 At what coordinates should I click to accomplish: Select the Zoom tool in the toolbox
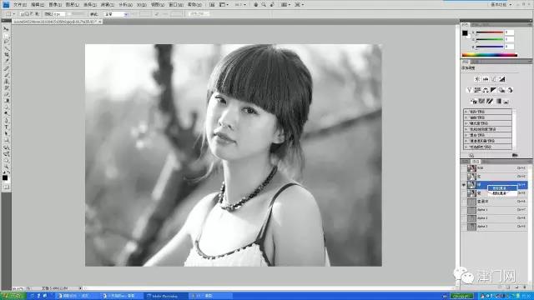pyautogui.click(x=6, y=167)
